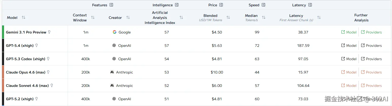Open Providers link for Claude Opus 4.6
Viewport: 392px width, 106px height.
(371, 72)
